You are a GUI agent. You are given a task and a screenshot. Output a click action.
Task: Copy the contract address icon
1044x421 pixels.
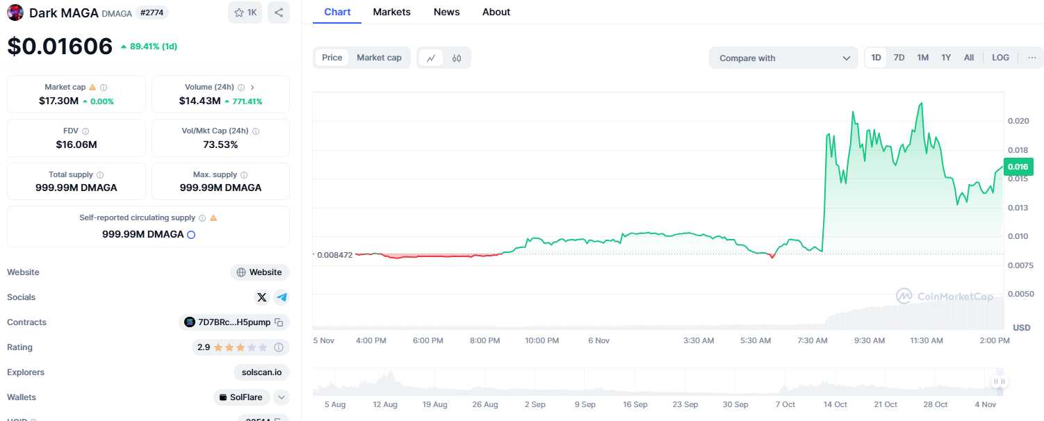click(279, 322)
